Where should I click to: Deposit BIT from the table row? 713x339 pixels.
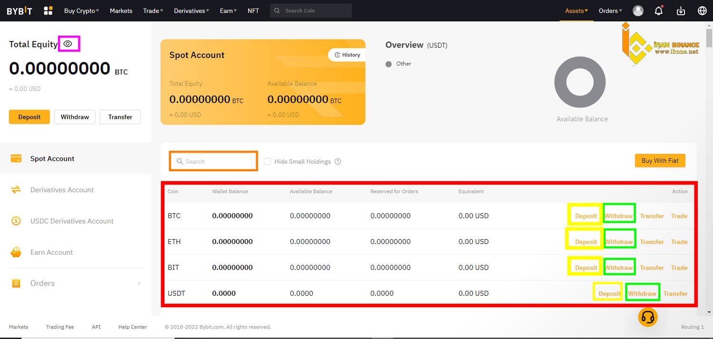click(586, 268)
